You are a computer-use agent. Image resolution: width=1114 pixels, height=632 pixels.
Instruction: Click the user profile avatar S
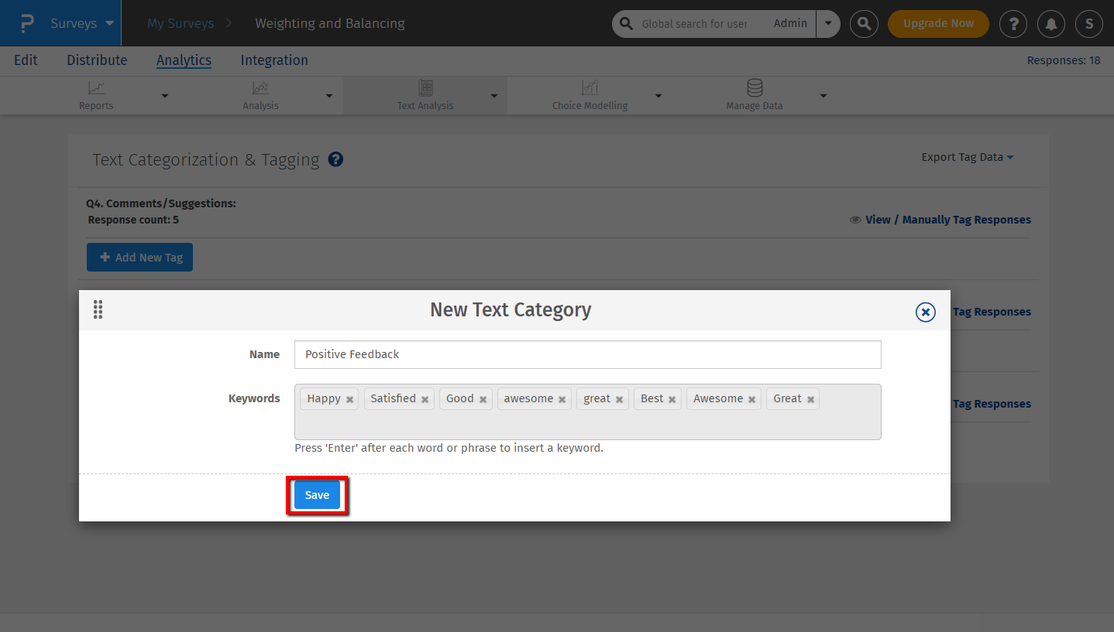click(x=1088, y=24)
